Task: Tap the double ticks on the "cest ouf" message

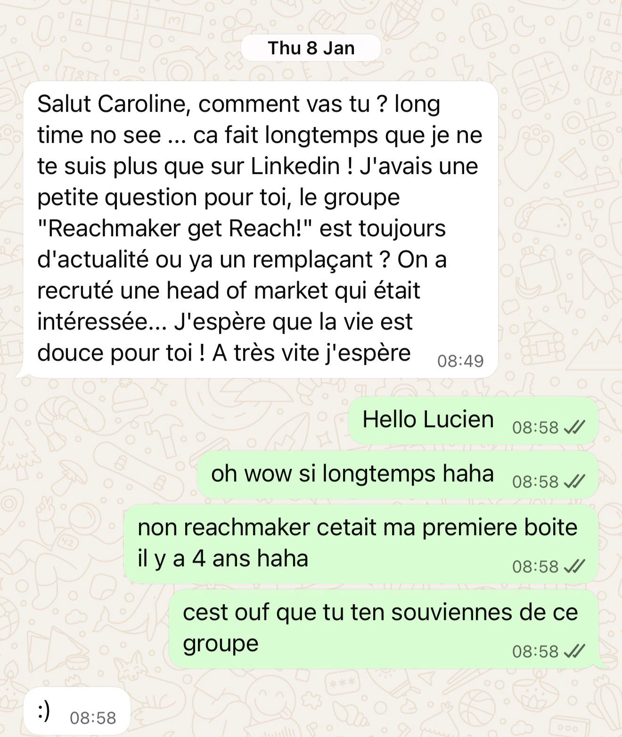Action: pos(574,651)
